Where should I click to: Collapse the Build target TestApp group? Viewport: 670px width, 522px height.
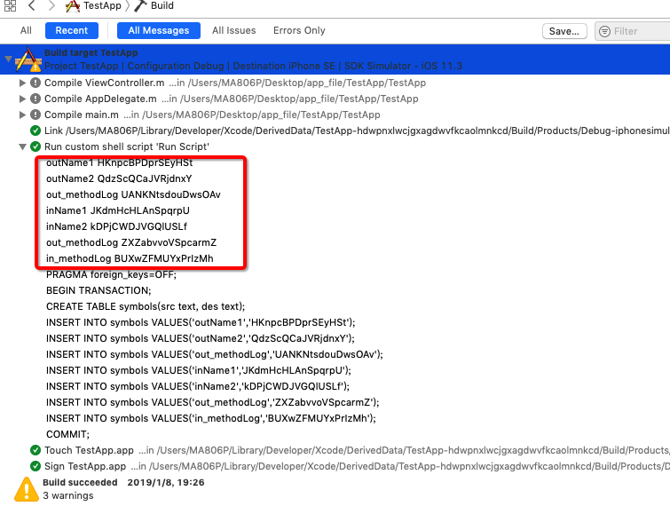[8, 59]
